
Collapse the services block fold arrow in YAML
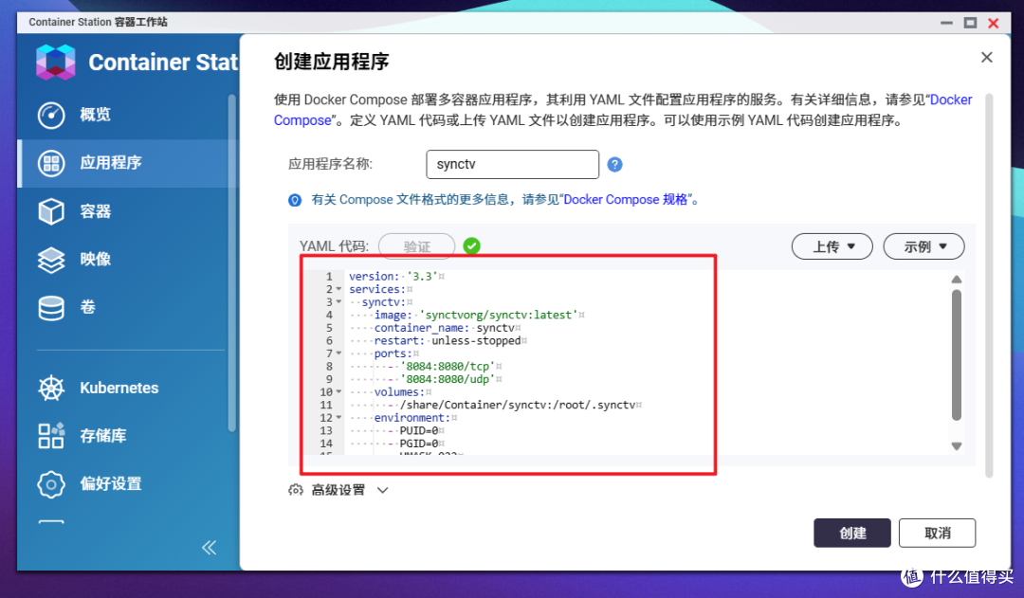(338, 289)
